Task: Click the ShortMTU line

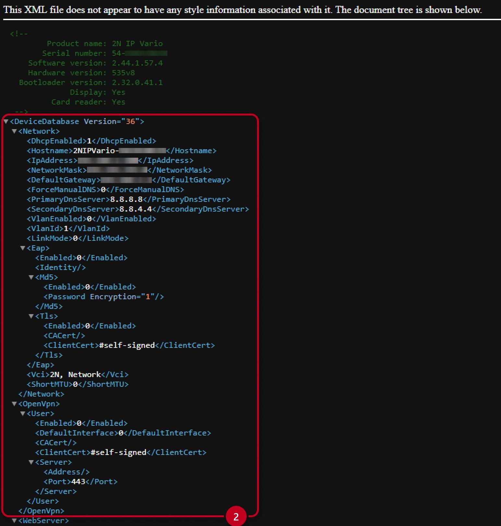Action: [x=78, y=384]
